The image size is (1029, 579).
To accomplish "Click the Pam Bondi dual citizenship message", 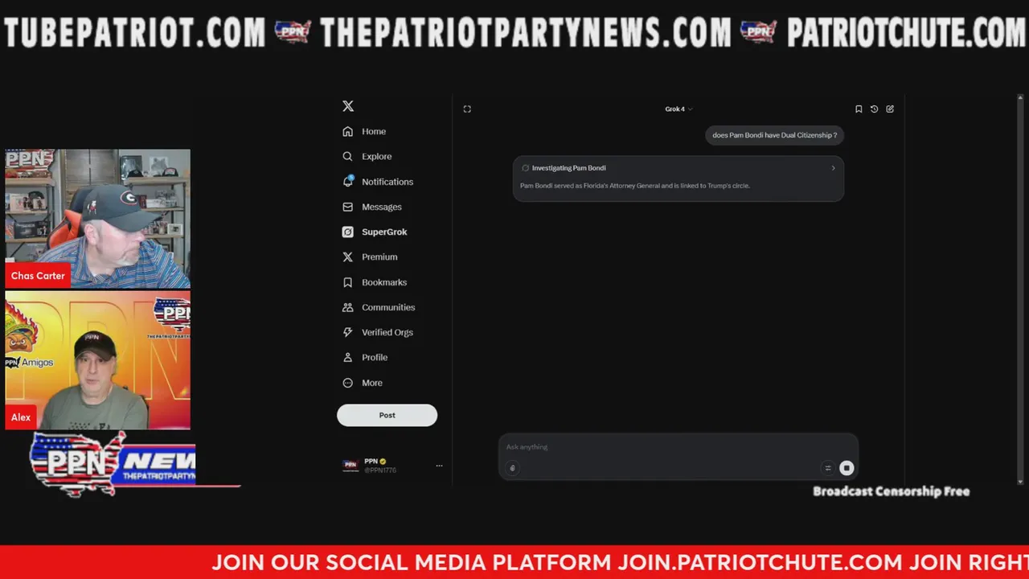I will point(775,135).
